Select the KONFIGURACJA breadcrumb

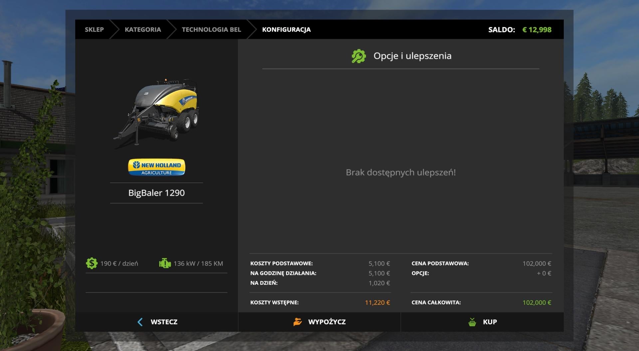click(286, 30)
